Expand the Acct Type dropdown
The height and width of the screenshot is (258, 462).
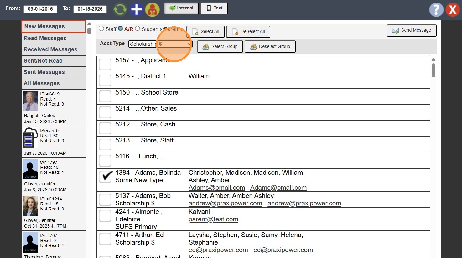pos(160,44)
